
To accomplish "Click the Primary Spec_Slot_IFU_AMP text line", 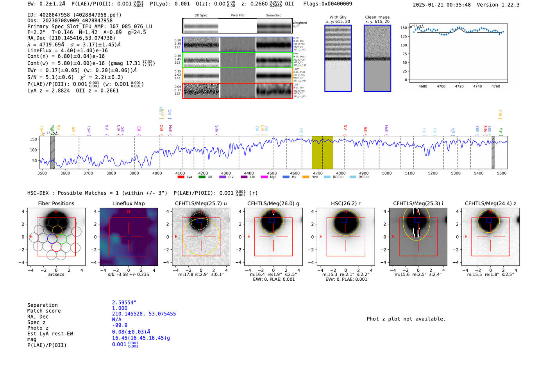I will (90, 27).
